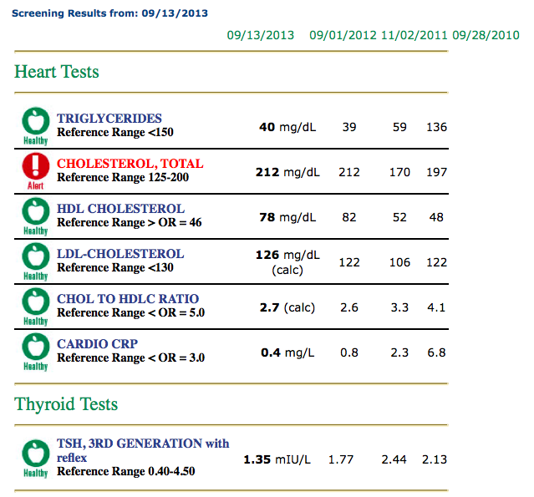This screenshot has width=534, height=497.
Task: Open the CHOLESTEROL, TOTAL test link
Action: (x=130, y=164)
